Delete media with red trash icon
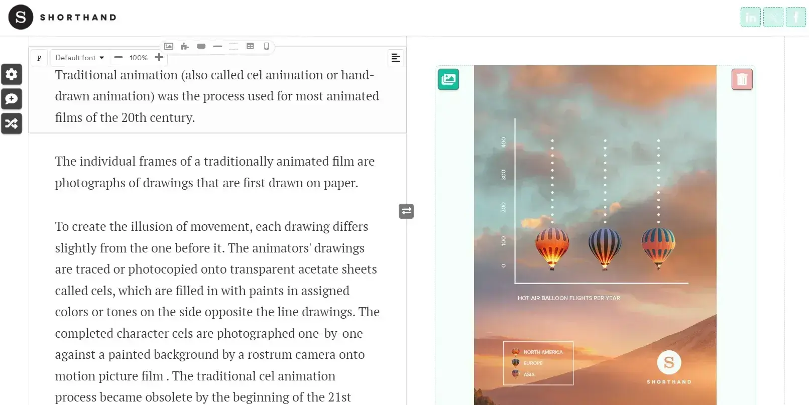This screenshot has height=405, width=809. [x=742, y=79]
